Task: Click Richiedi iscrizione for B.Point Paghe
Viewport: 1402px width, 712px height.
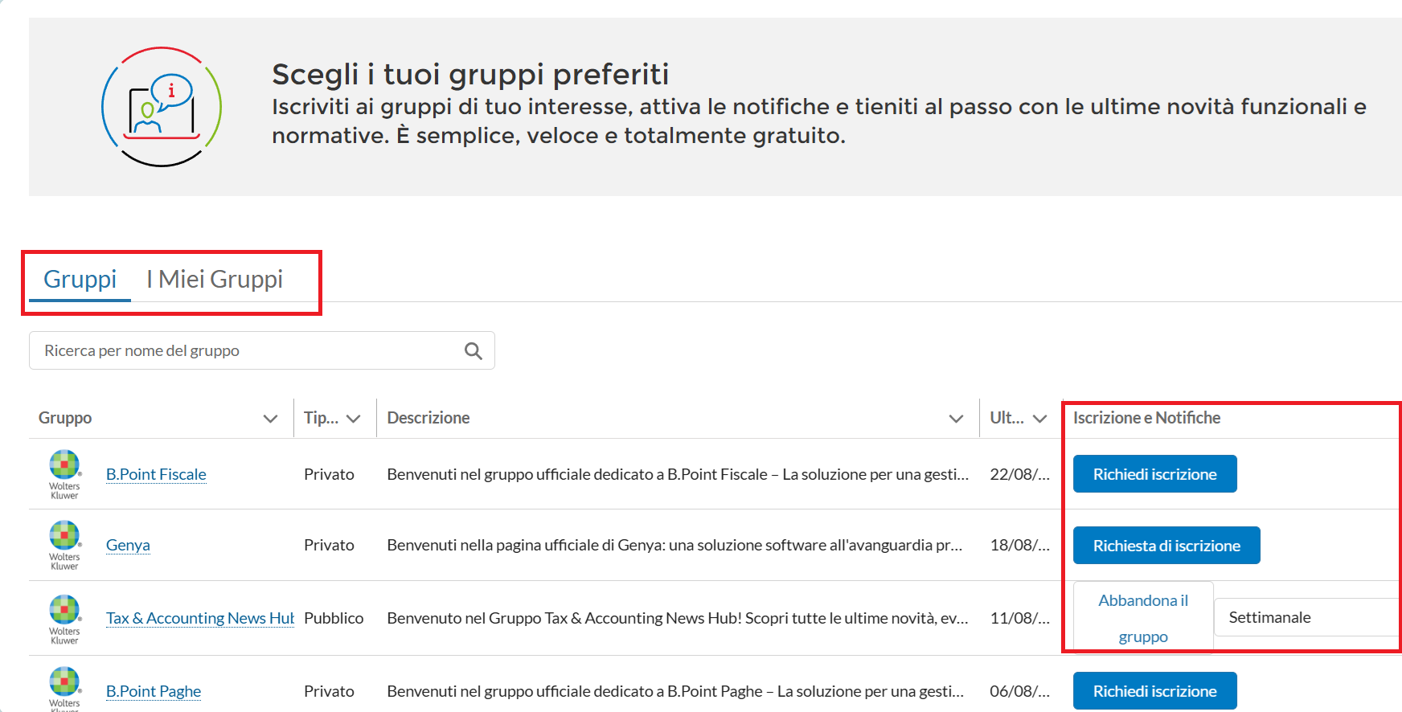Action: click(x=1154, y=691)
